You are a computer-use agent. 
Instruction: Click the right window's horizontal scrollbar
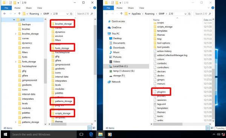coord(168,124)
